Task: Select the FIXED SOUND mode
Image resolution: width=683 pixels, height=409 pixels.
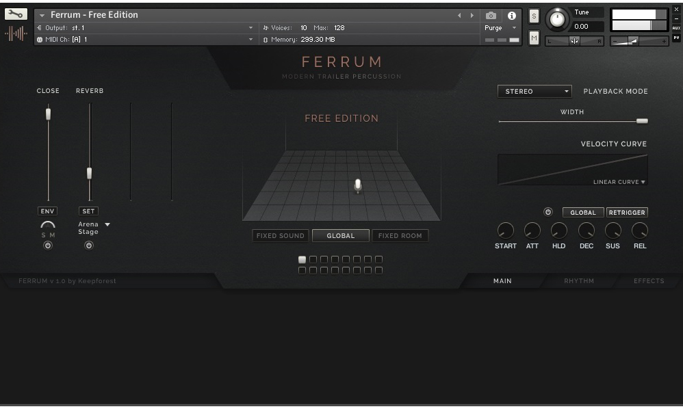Action: click(x=280, y=236)
